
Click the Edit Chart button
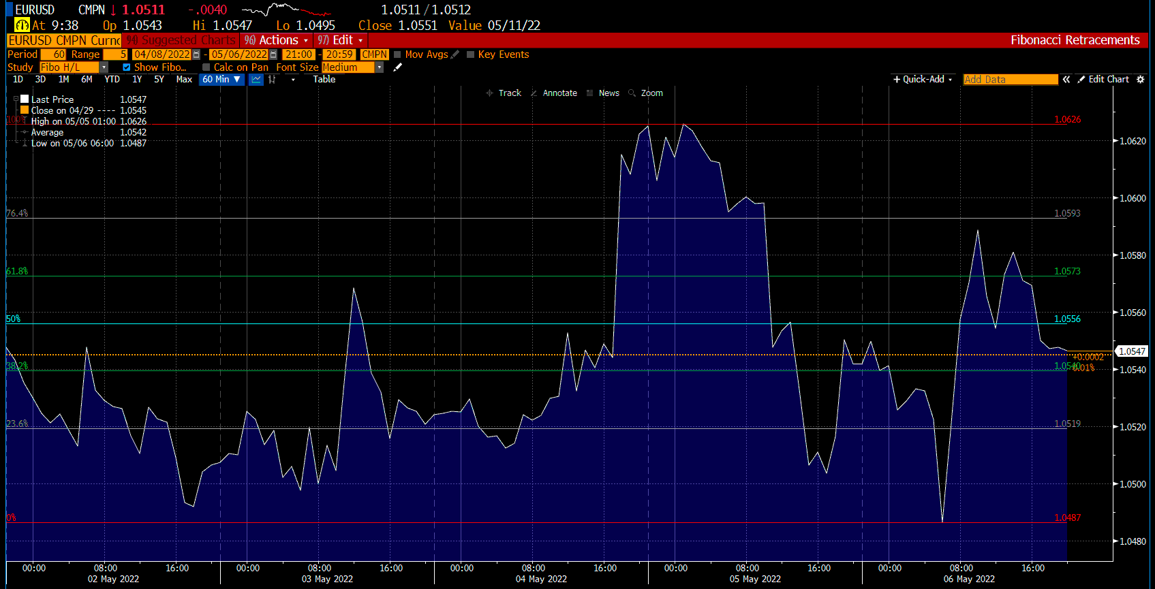(x=1103, y=80)
